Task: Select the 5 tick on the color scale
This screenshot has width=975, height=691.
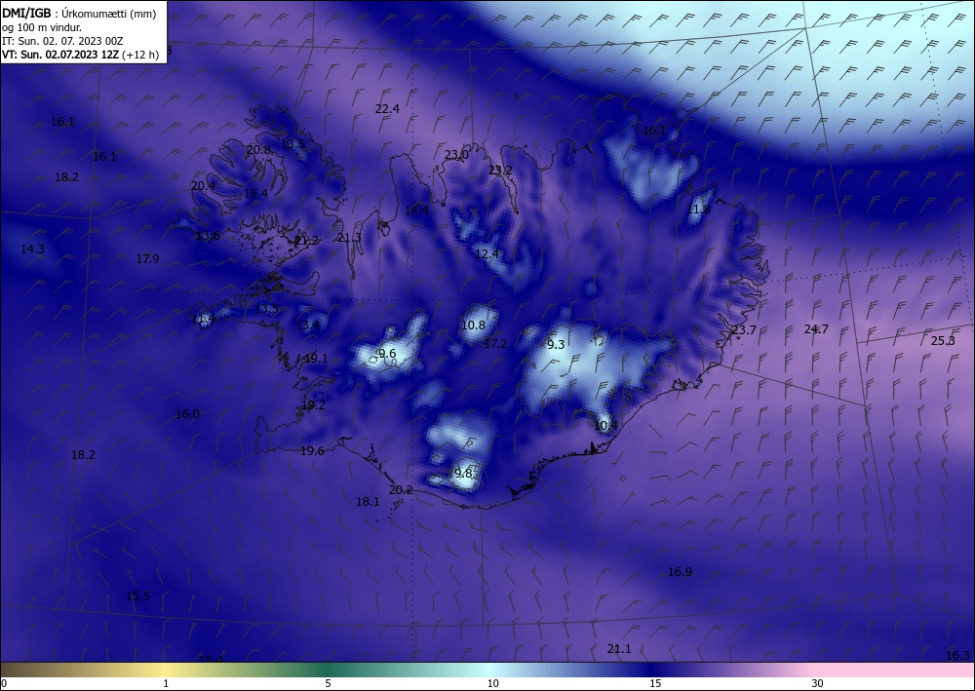Action: (328, 683)
